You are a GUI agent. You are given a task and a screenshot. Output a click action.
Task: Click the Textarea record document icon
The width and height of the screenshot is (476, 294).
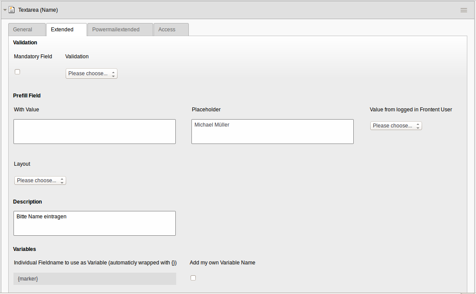point(12,10)
